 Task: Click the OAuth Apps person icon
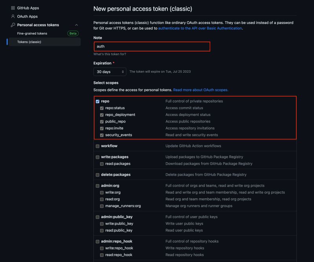coord(13,16)
